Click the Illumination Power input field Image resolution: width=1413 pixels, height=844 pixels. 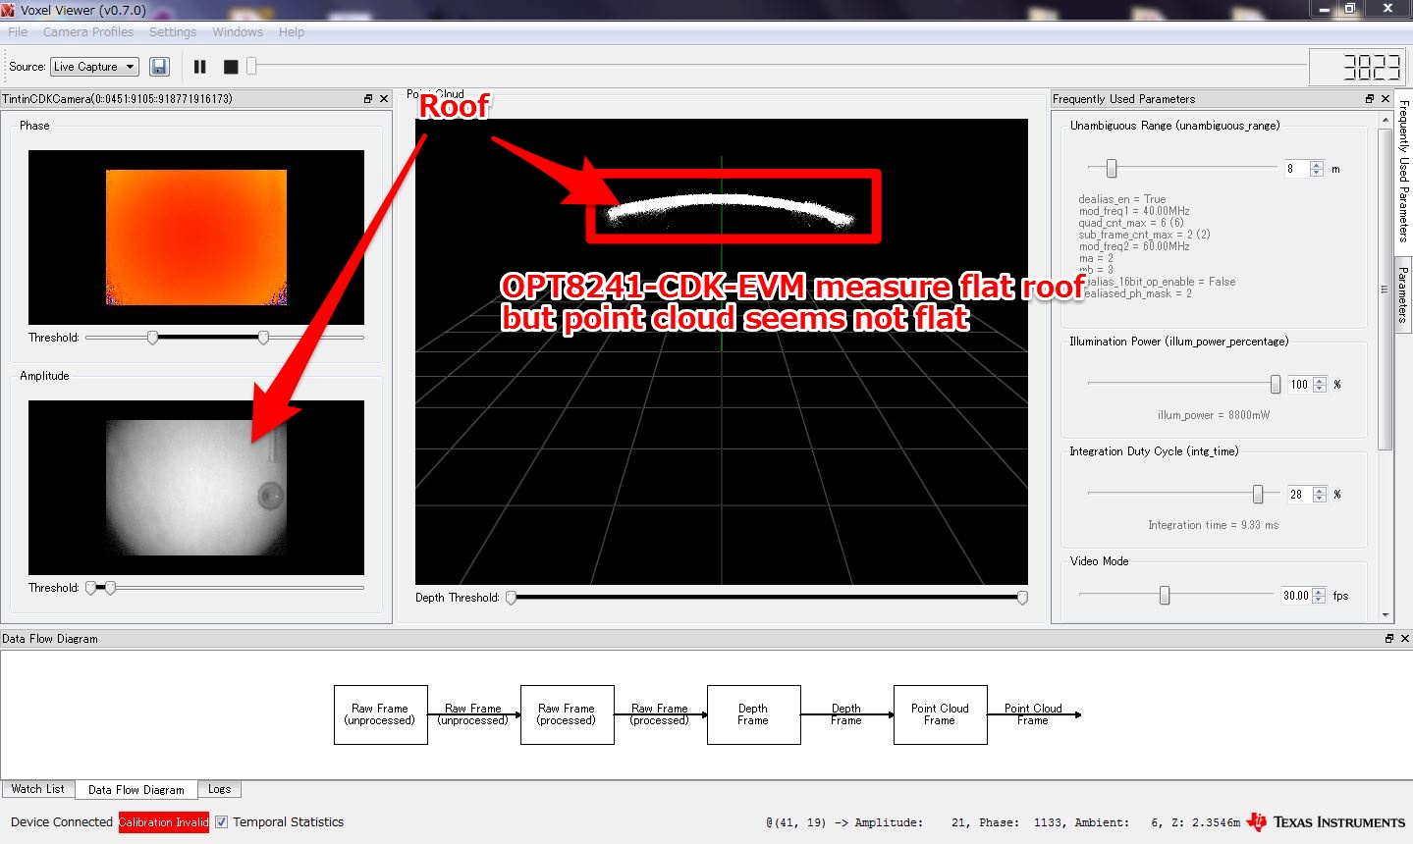[x=1300, y=385]
